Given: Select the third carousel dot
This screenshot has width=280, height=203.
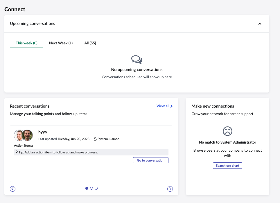Looking at the screenshot, I should (96, 188).
